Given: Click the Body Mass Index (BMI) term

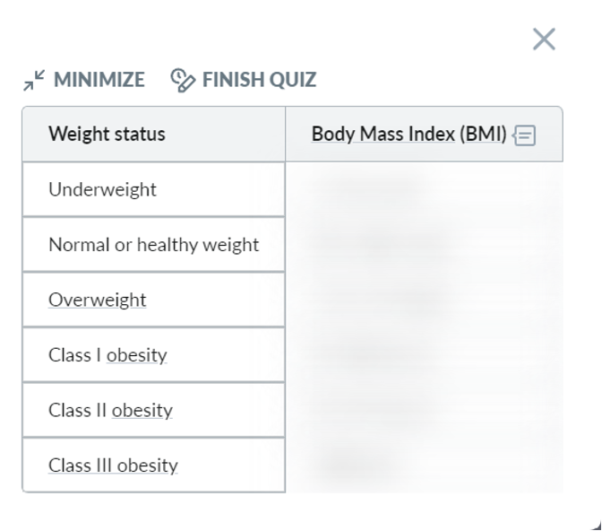Looking at the screenshot, I should (x=408, y=135).
